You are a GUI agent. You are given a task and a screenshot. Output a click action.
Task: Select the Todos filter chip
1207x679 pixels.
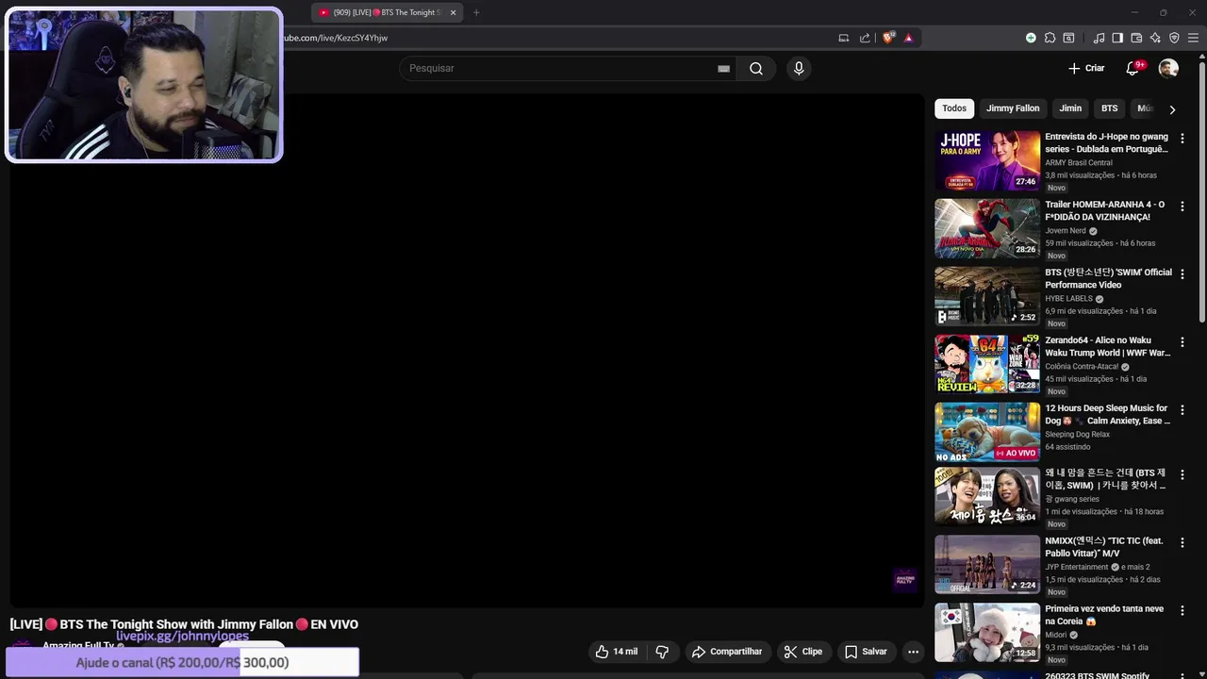[x=954, y=108]
